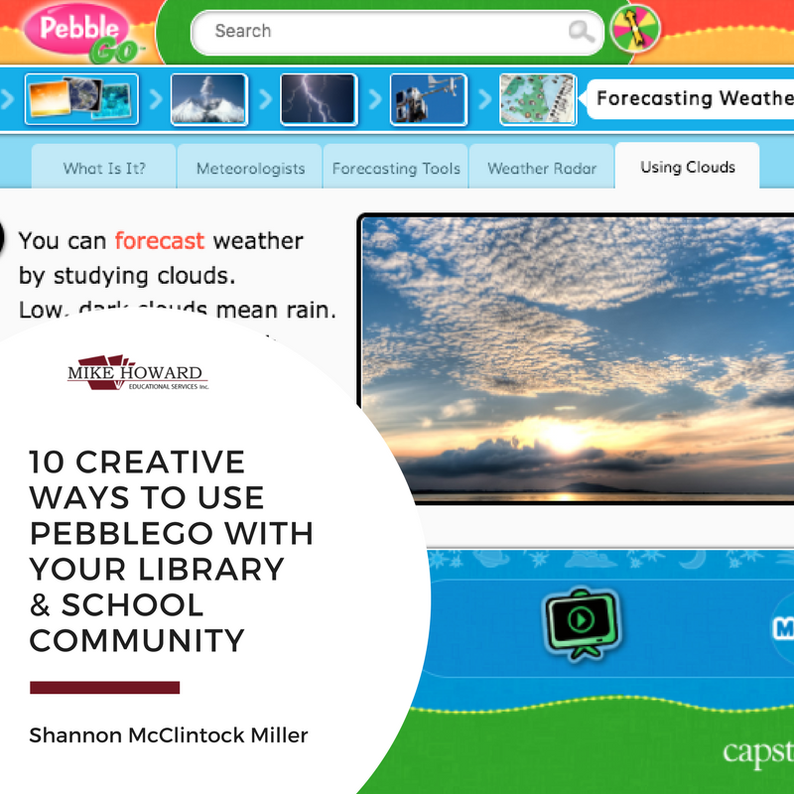794x794 pixels.
Task: Open the colorful spinner wheel icon
Action: tap(635, 29)
